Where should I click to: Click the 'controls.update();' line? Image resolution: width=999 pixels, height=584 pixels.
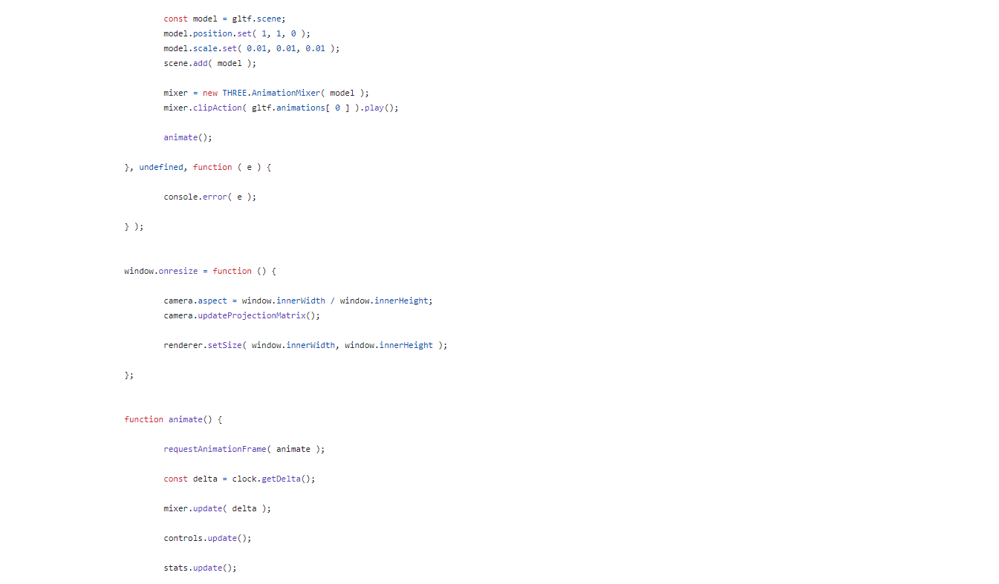click(207, 538)
